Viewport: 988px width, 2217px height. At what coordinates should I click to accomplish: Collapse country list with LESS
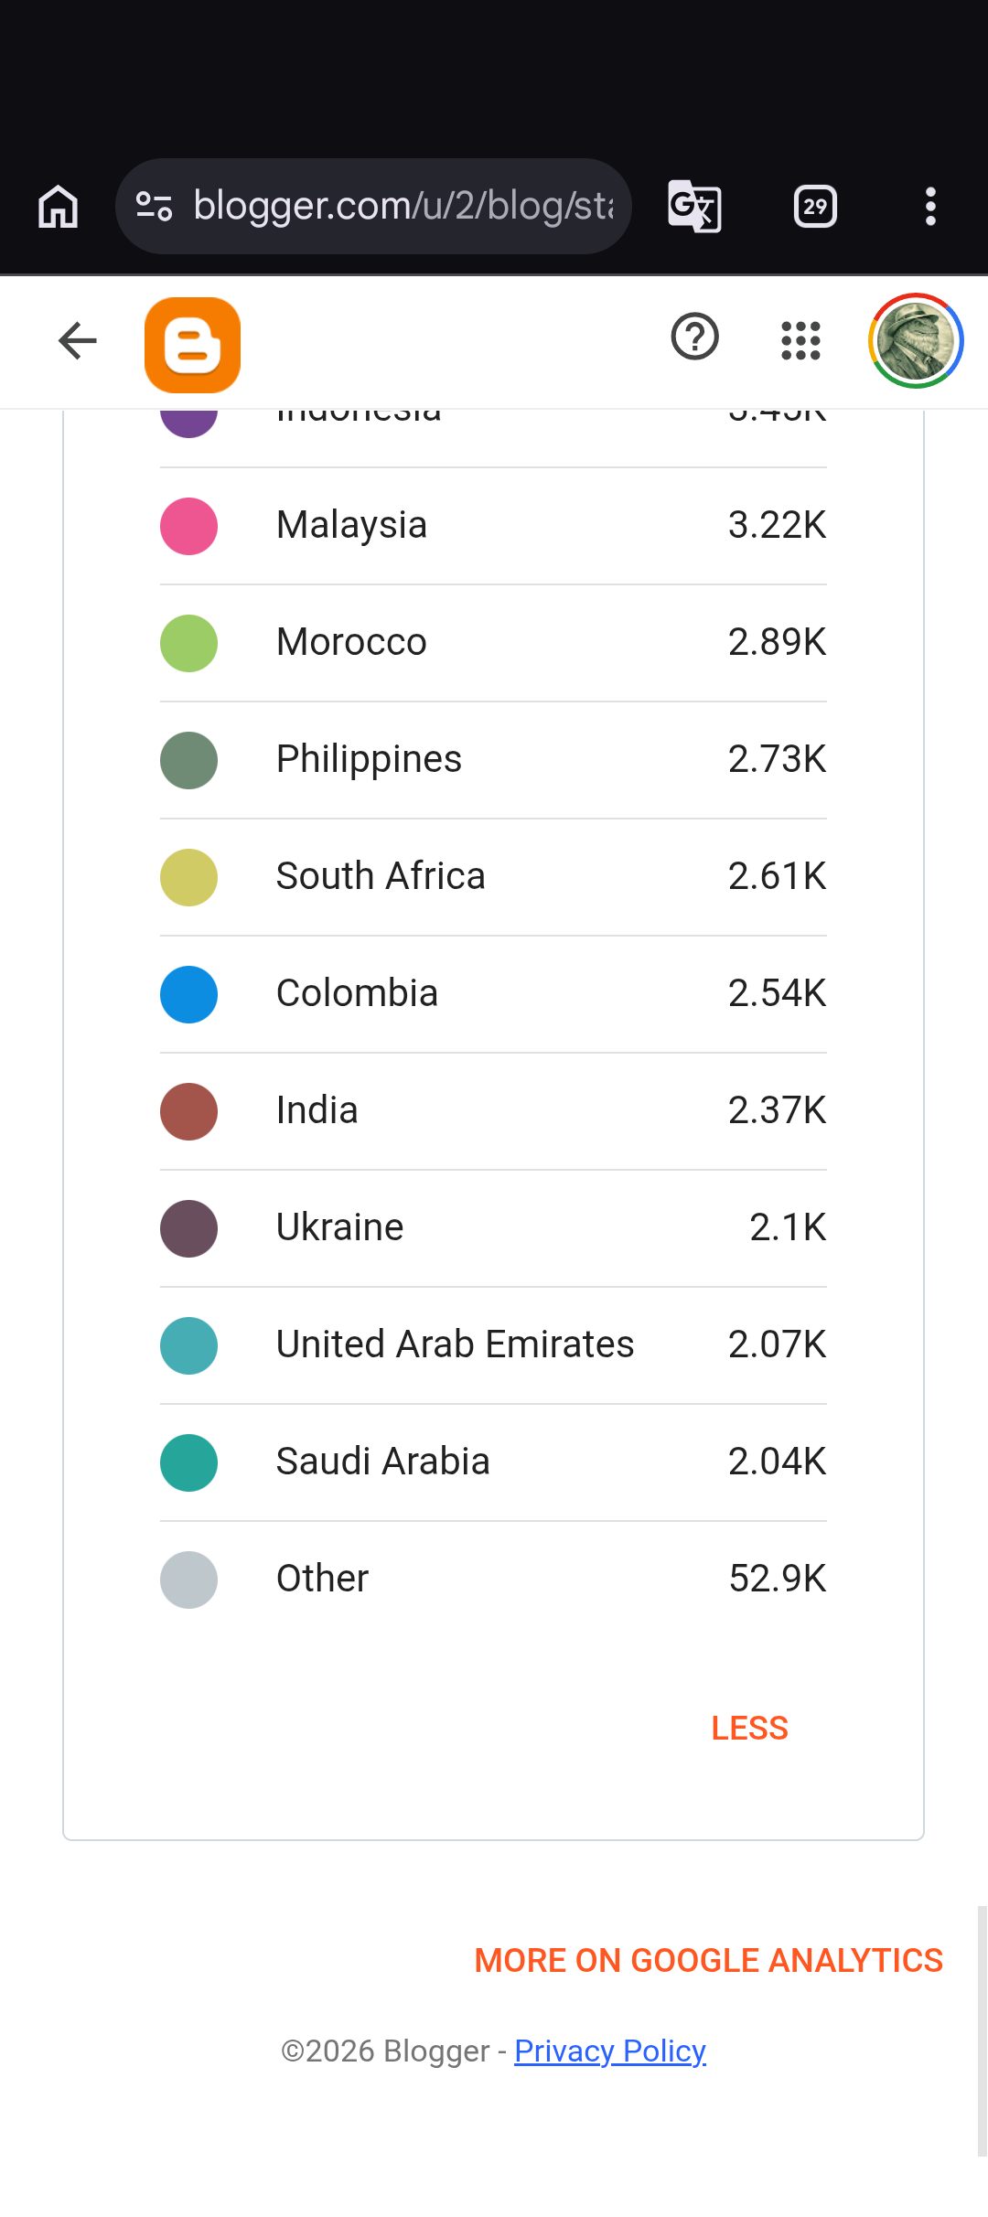pos(750,1728)
